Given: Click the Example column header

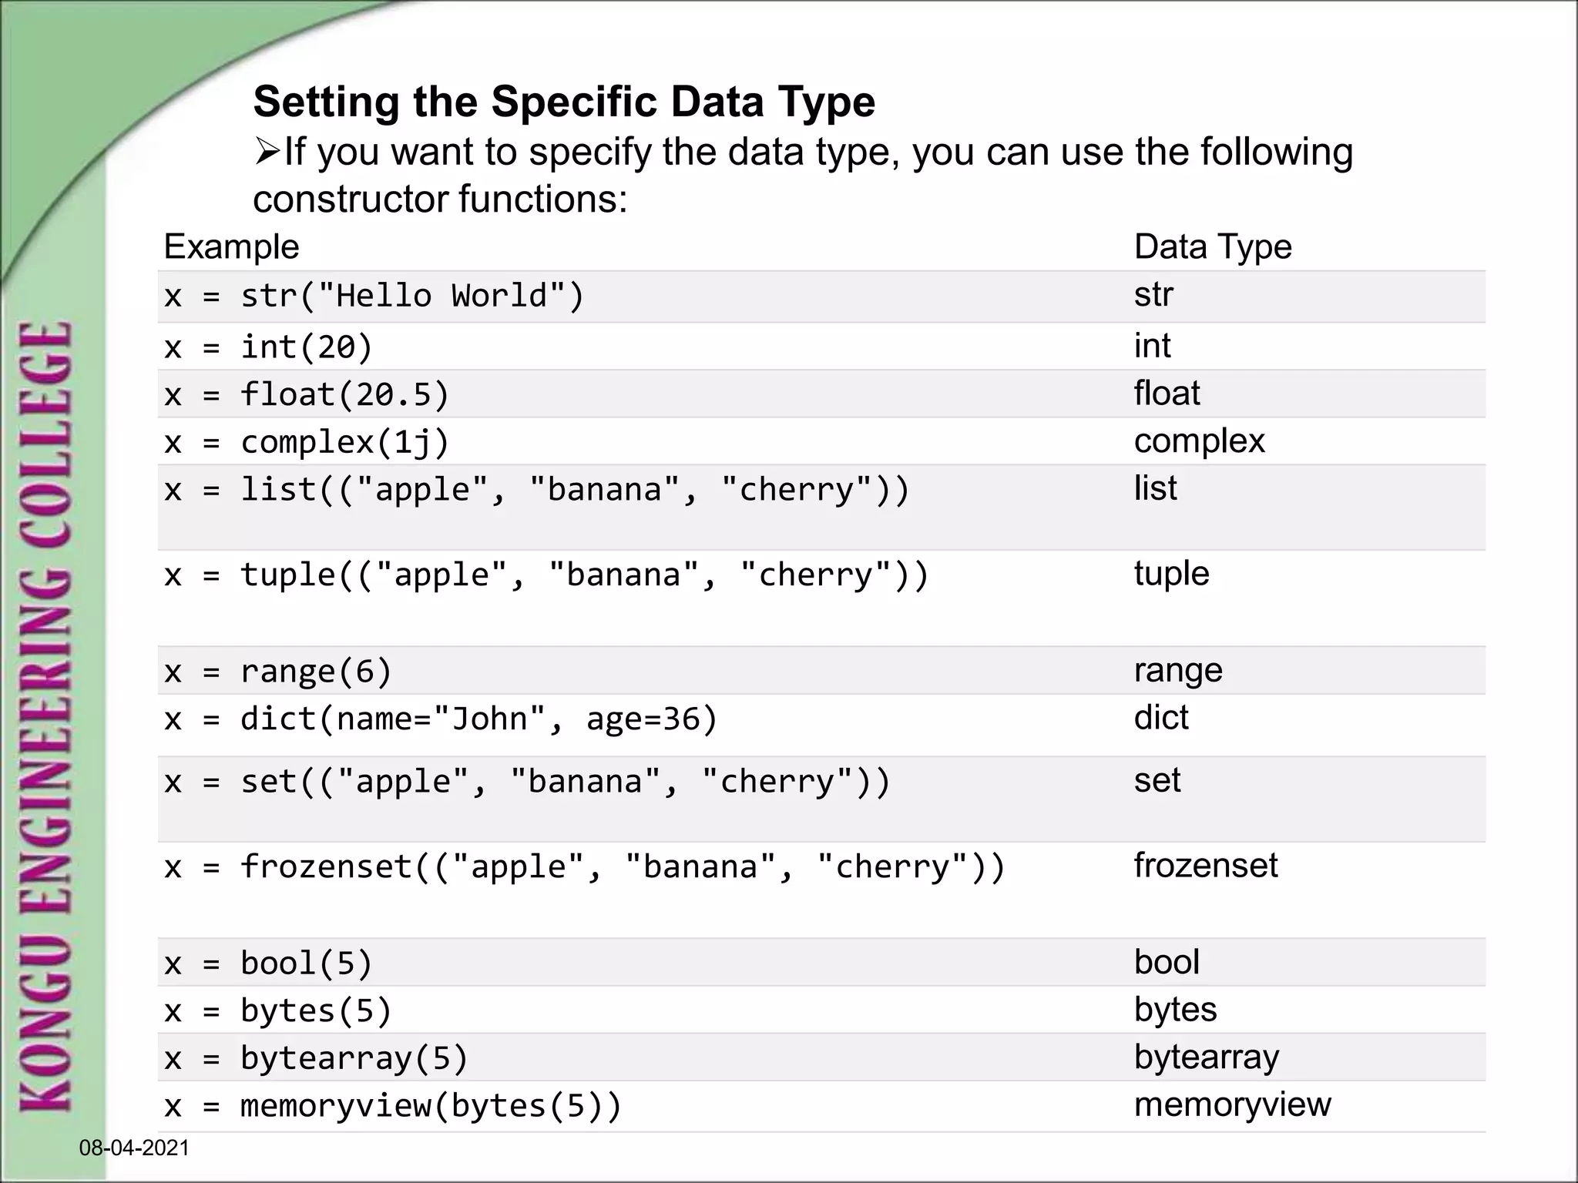Looking at the screenshot, I should pos(231,246).
